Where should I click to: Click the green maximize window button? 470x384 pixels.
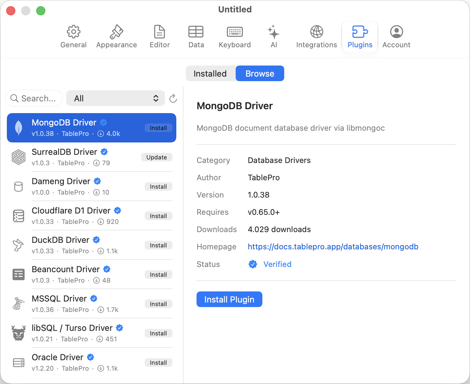(x=41, y=11)
